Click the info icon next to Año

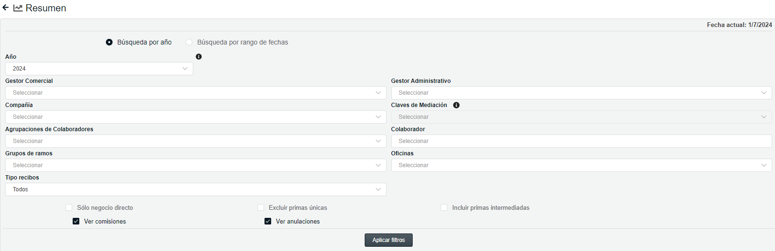[x=198, y=57]
